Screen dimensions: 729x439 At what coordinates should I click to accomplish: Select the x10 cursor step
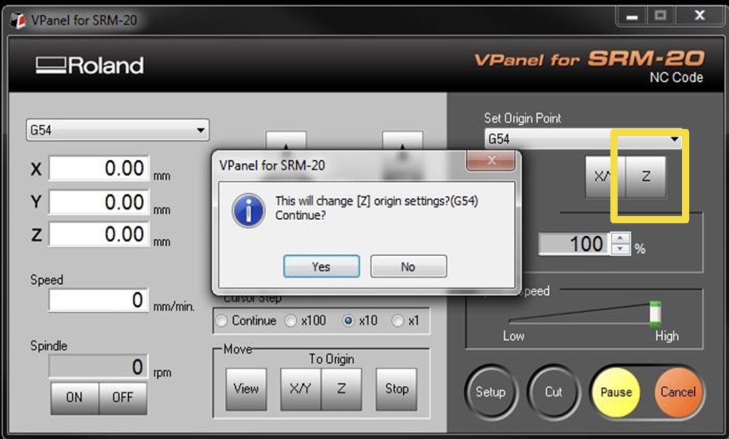(359, 321)
